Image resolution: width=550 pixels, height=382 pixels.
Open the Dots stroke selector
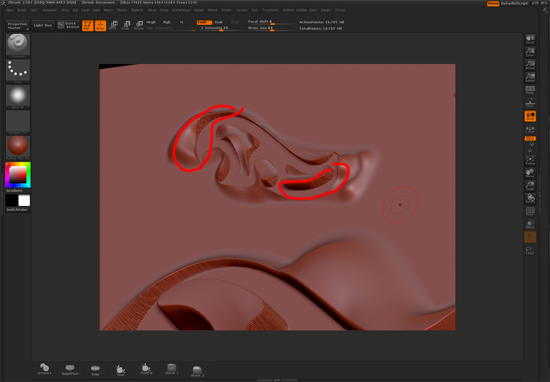18,71
